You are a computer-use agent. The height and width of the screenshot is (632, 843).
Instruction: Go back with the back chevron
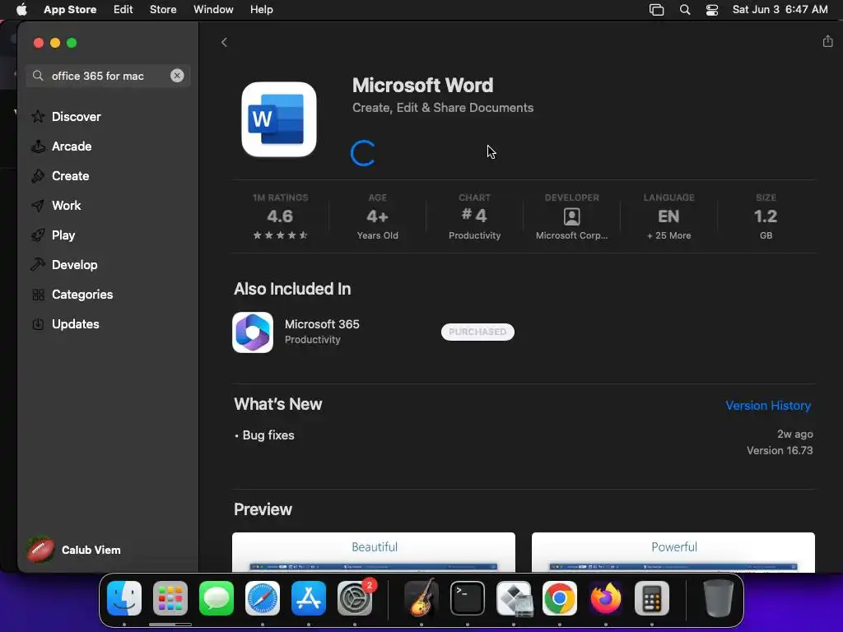tap(224, 42)
